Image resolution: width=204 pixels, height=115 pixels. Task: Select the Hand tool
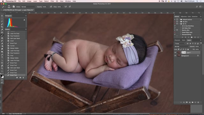[x=2, y=65]
